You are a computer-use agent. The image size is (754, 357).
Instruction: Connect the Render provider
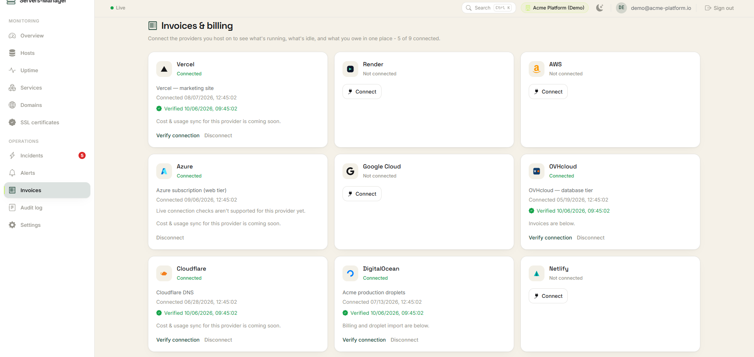[362, 92]
